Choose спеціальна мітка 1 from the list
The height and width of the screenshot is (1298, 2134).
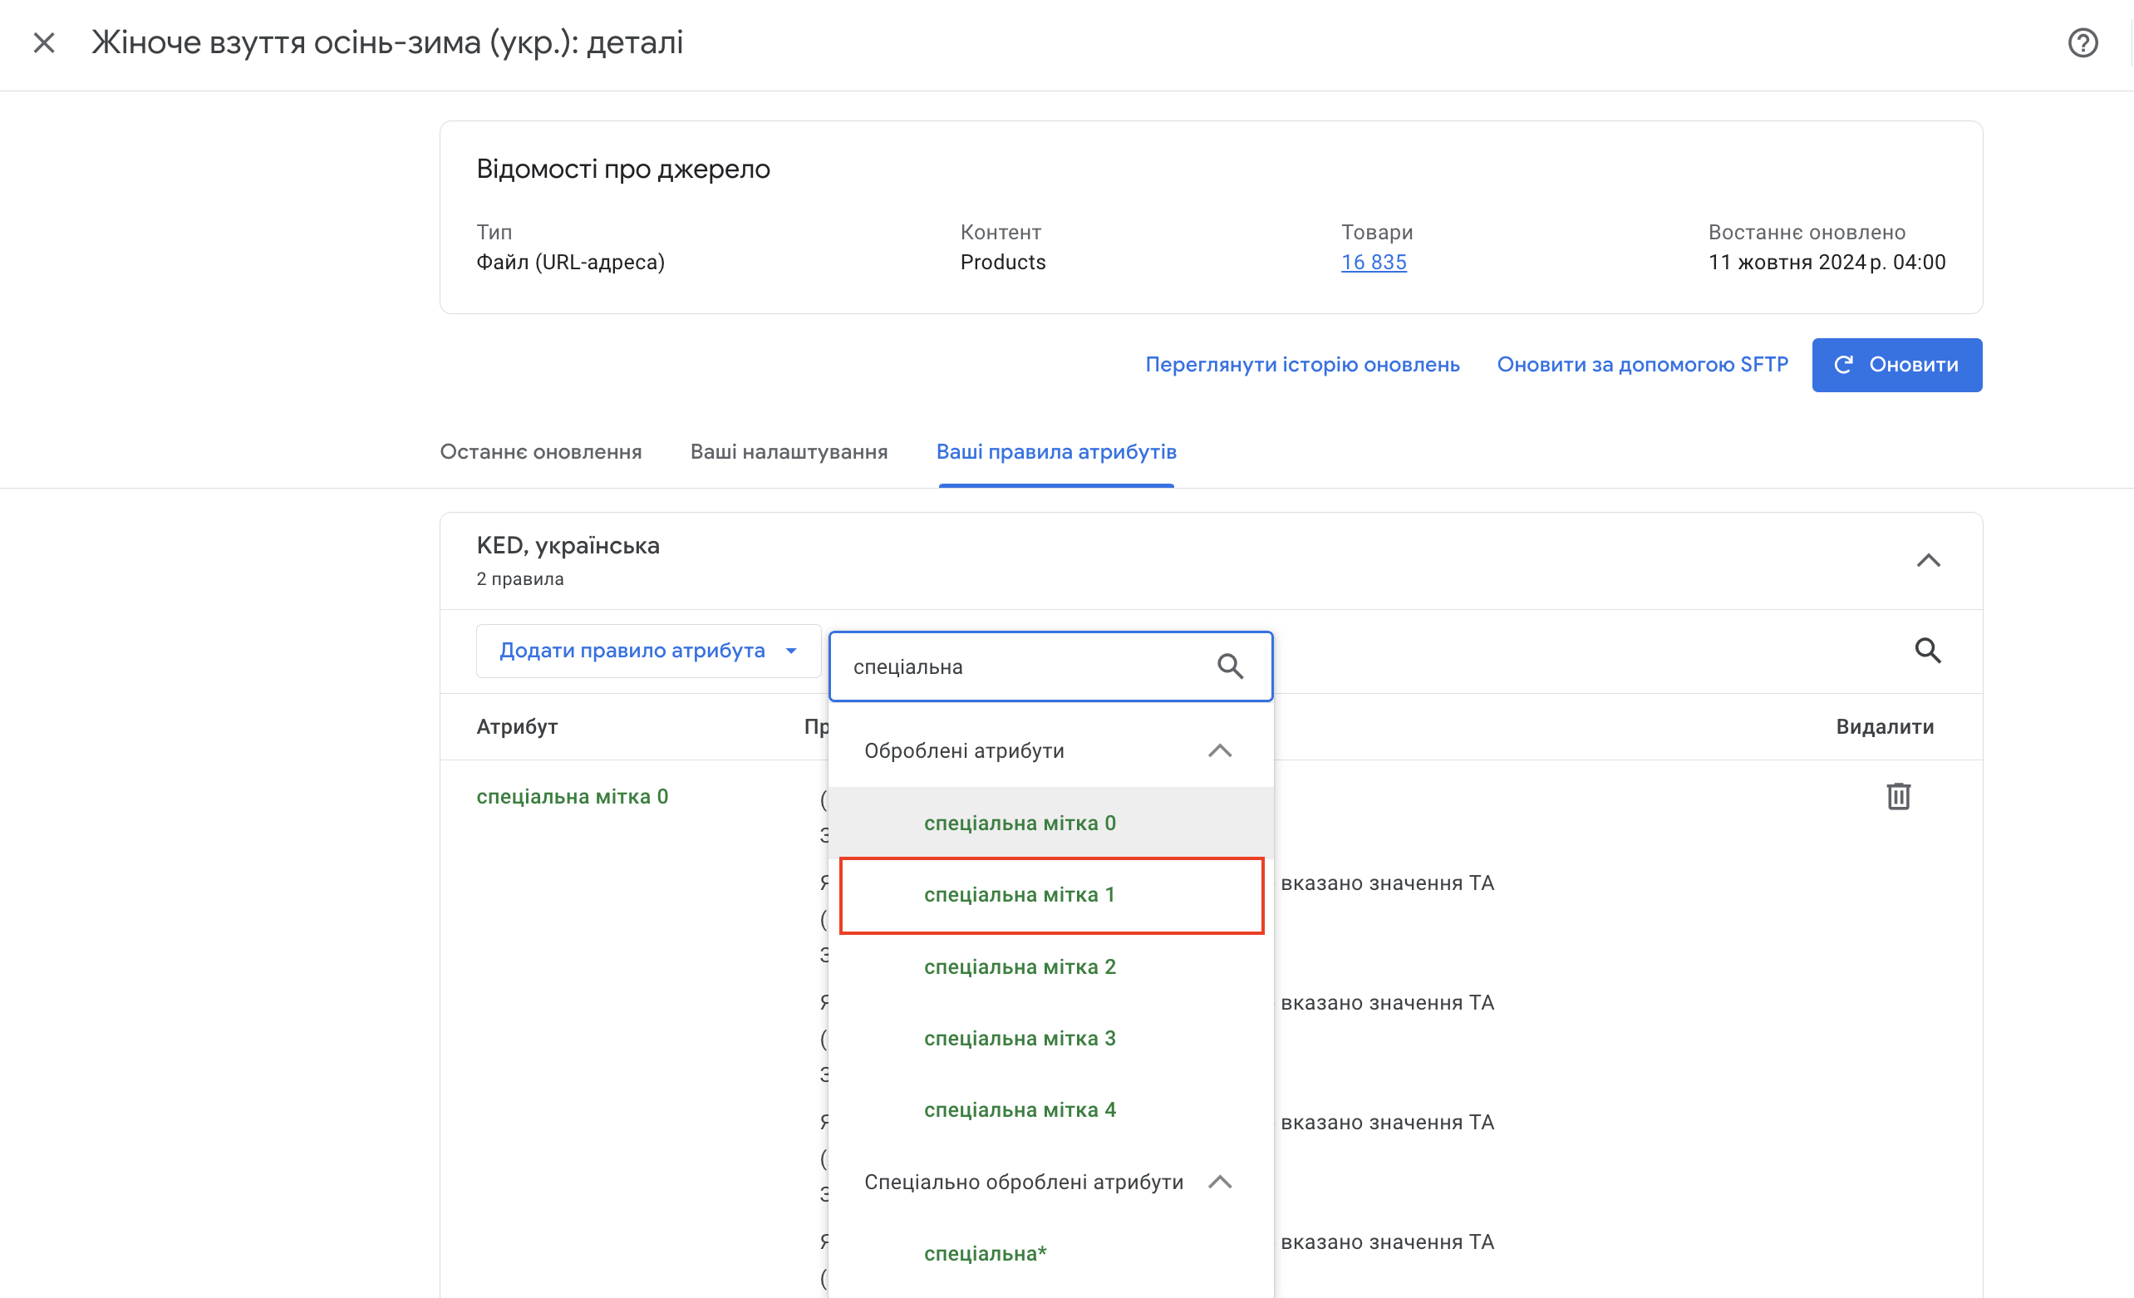[1050, 894]
